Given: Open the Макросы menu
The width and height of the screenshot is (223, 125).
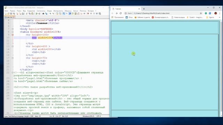Looking at the screenshot, I should click(x=68, y=11).
